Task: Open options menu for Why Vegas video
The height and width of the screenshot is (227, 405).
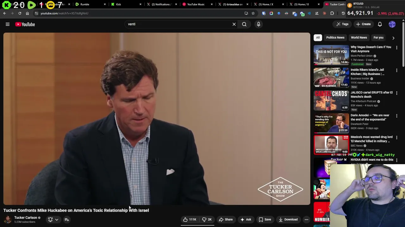Action: point(397,48)
